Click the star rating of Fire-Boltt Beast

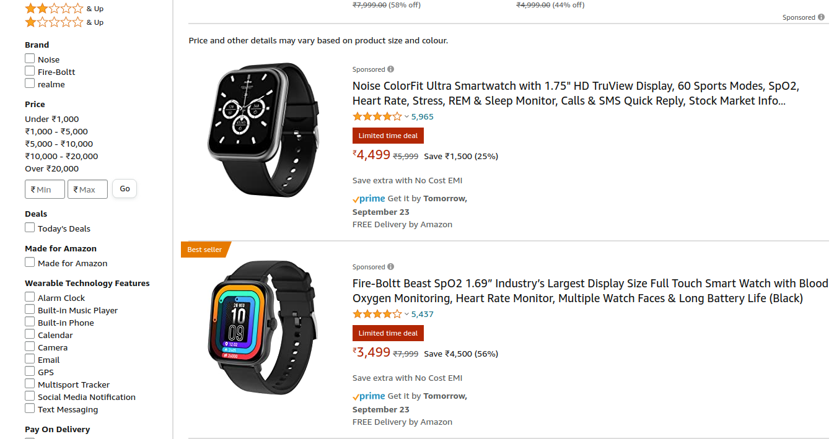[x=377, y=314]
